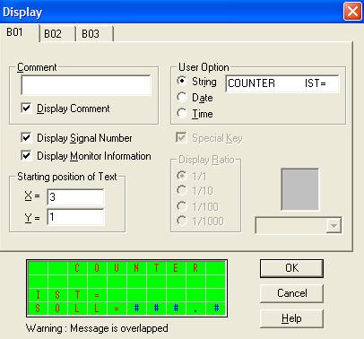Click the Cancel button
This screenshot has width=364, height=339.
coord(291,293)
